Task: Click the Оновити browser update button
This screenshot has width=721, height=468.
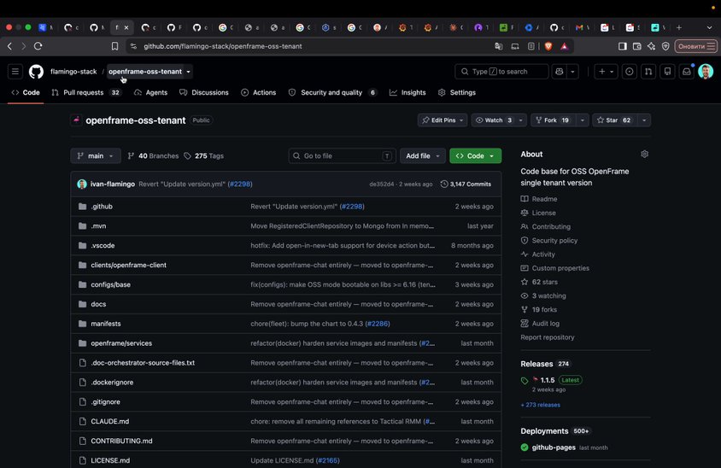Action: pyautogui.click(x=695, y=46)
